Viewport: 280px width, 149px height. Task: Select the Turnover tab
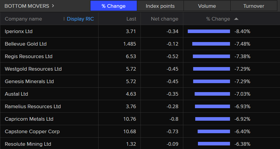(x=254, y=6)
